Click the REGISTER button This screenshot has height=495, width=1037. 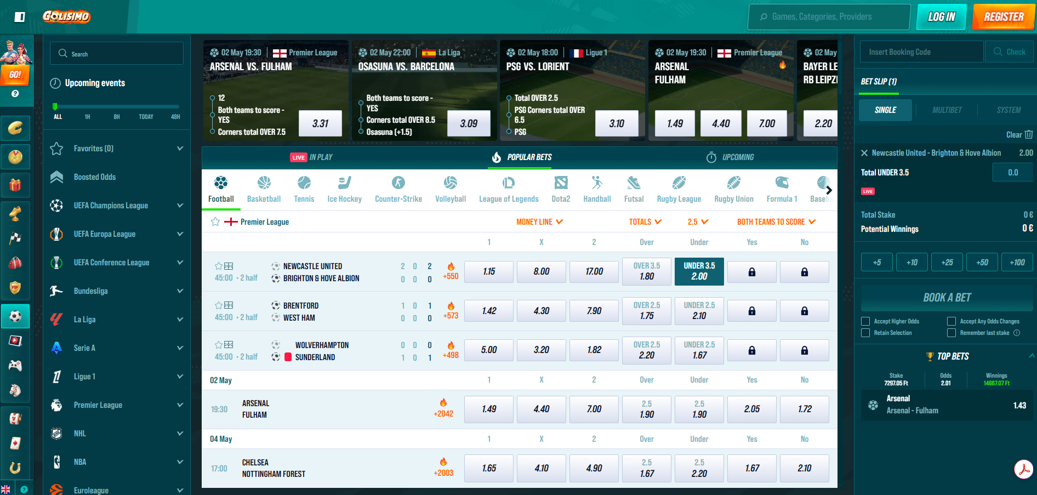click(x=1004, y=17)
